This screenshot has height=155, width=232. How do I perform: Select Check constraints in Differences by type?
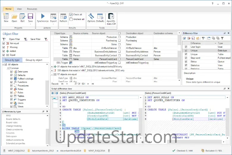coord(14,129)
